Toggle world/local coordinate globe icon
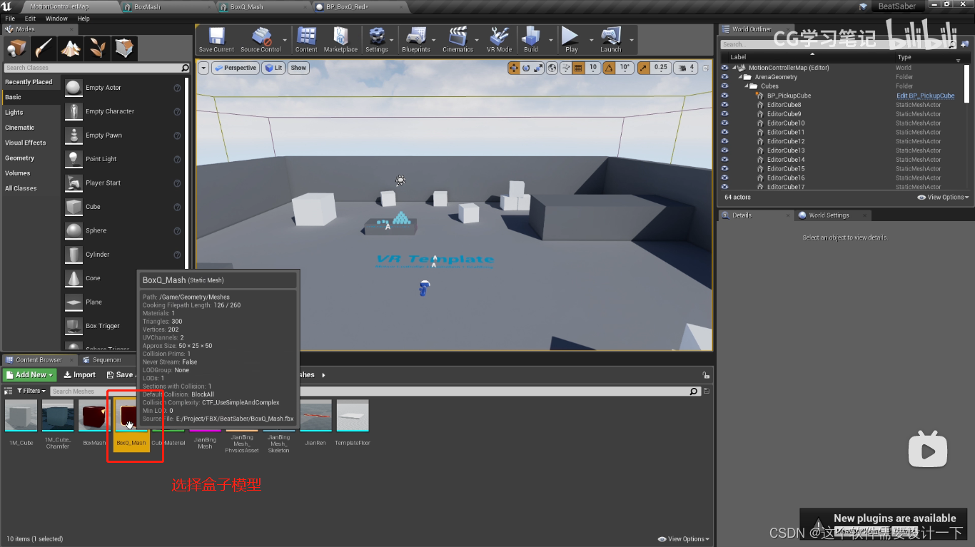 [x=552, y=68]
